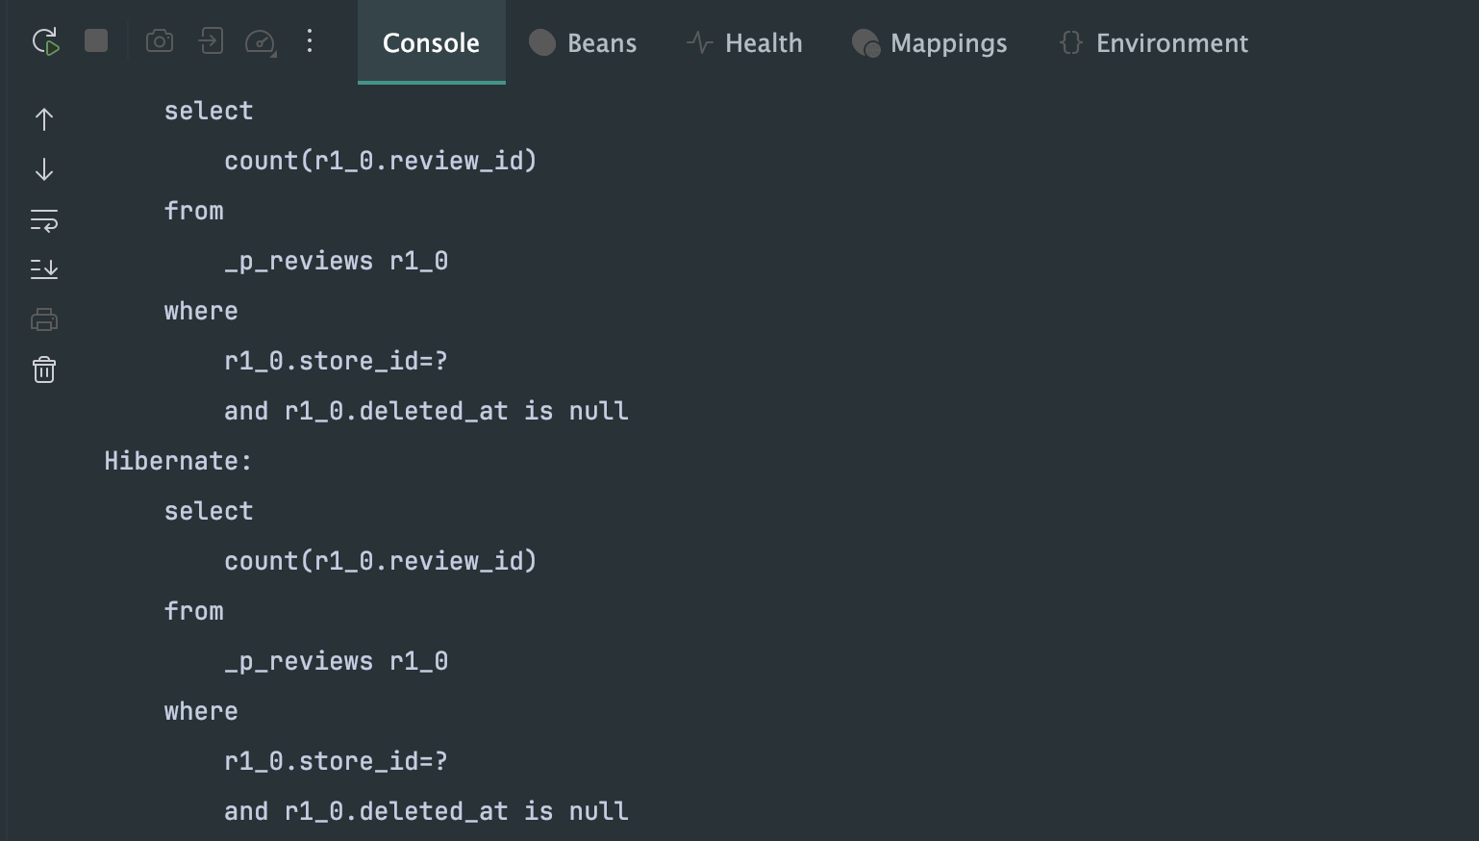This screenshot has height=841, width=1479.
Task: Click the print console icon
Action: [x=44, y=319]
